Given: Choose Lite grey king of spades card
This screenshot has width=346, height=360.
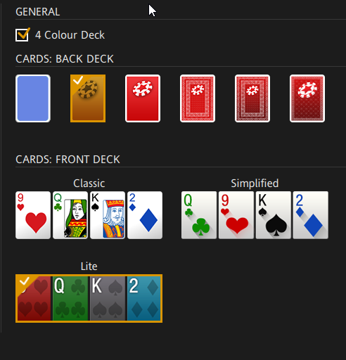Looking at the screenshot, I should point(108,298).
